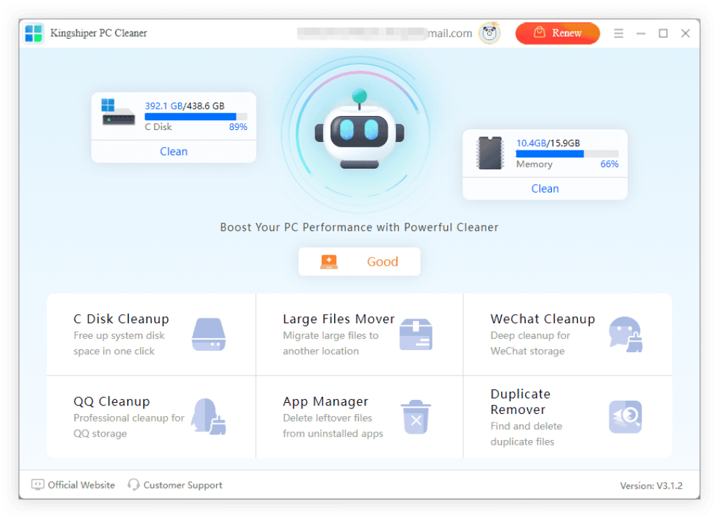Viewport: 719px width, 518px height.
Task: Click the C Disk drive icon
Action: [118, 112]
